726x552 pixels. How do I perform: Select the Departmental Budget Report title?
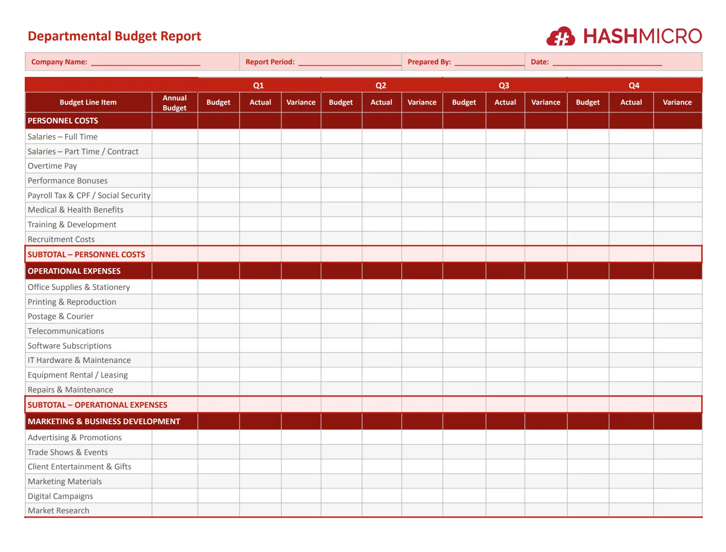(114, 36)
